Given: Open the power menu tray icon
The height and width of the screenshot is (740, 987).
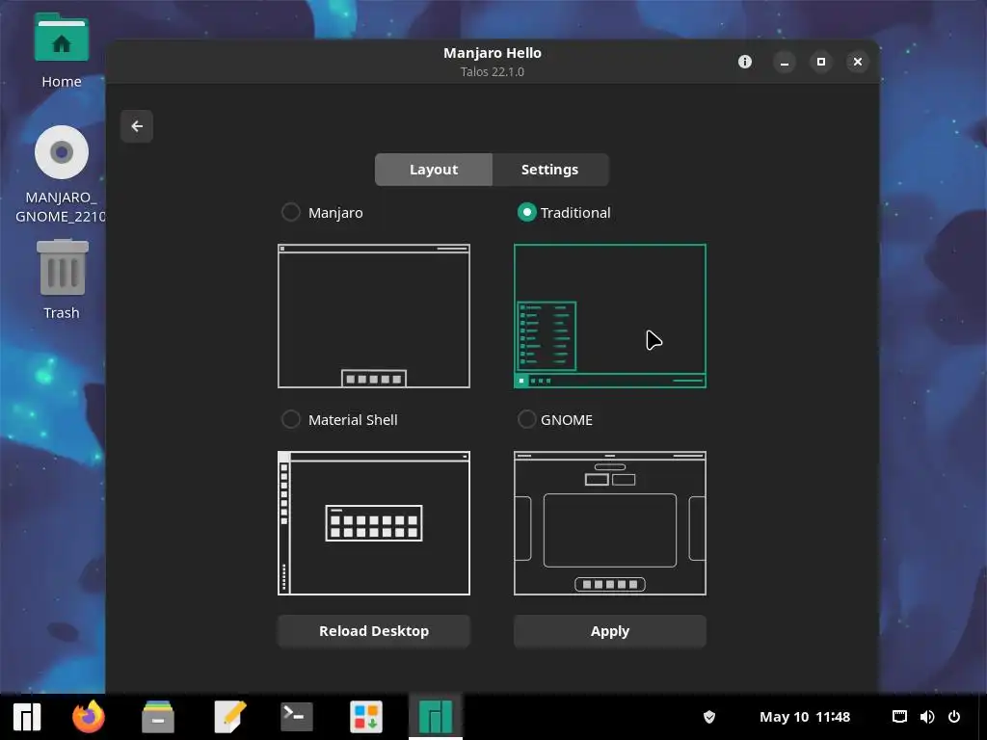Looking at the screenshot, I should point(954,717).
